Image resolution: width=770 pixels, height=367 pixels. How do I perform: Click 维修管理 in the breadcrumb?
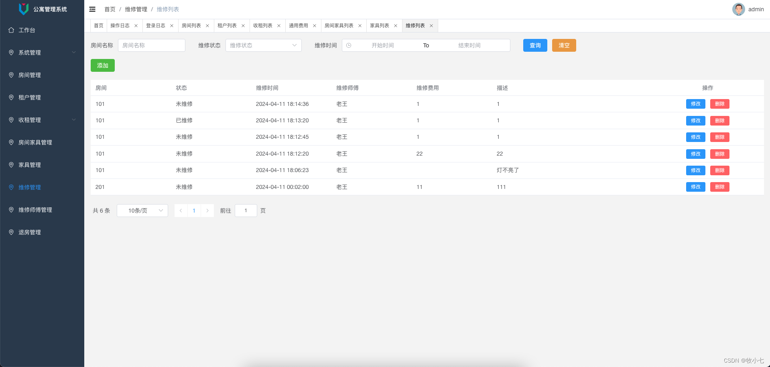coord(136,9)
